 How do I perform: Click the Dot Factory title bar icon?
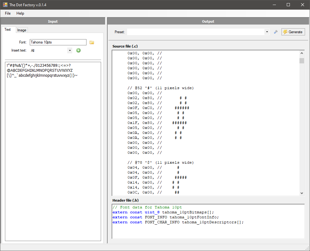[5, 5]
